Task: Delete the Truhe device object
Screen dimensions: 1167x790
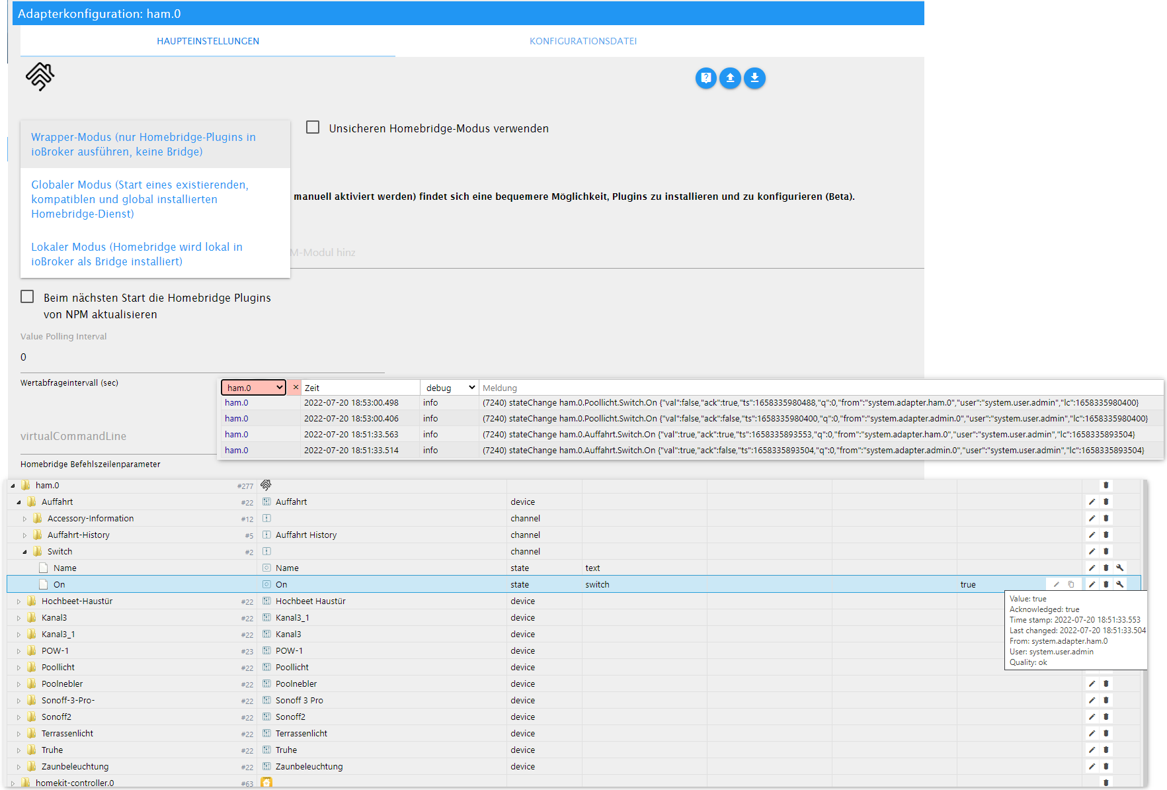Action: click(x=1106, y=750)
